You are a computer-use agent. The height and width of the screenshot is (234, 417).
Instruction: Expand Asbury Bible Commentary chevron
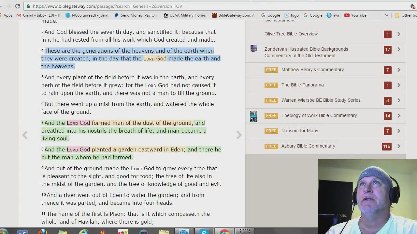pyautogui.click(x=399, y=146)
